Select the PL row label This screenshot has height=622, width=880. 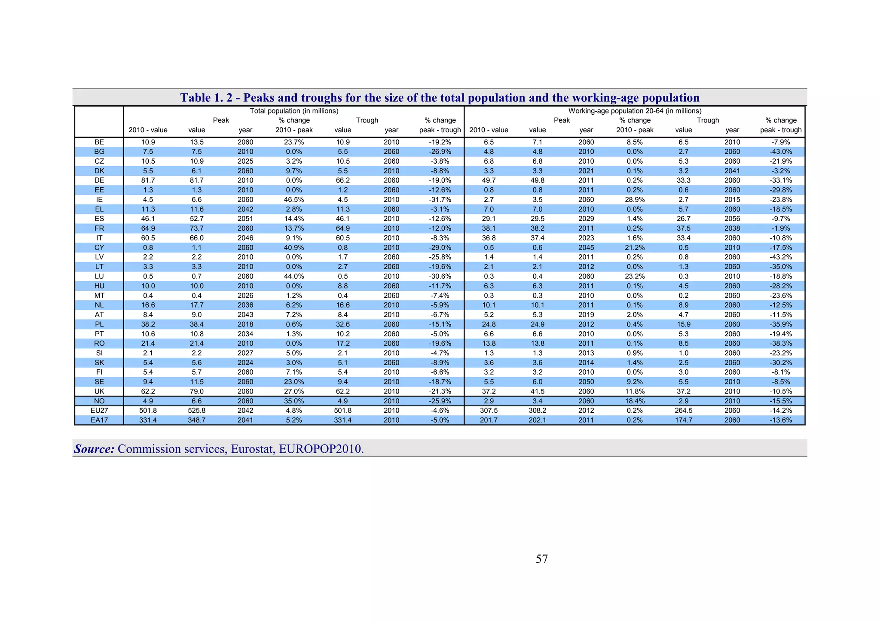coord(99,324)
